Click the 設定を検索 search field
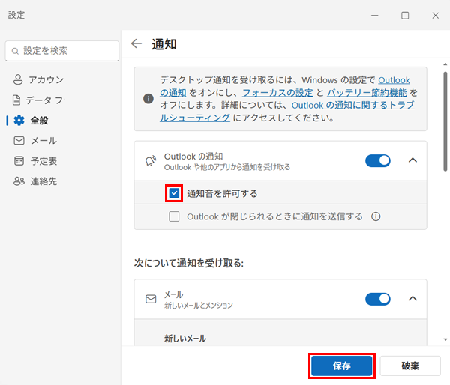Screen dimensions: 450x385 coord(62,51)
